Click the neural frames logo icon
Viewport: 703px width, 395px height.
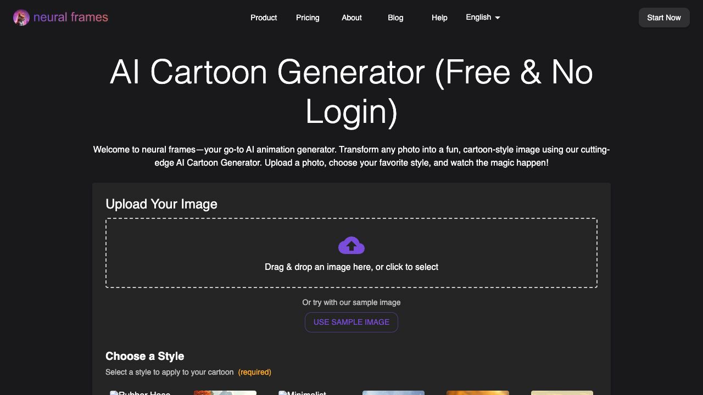point(21,17)
